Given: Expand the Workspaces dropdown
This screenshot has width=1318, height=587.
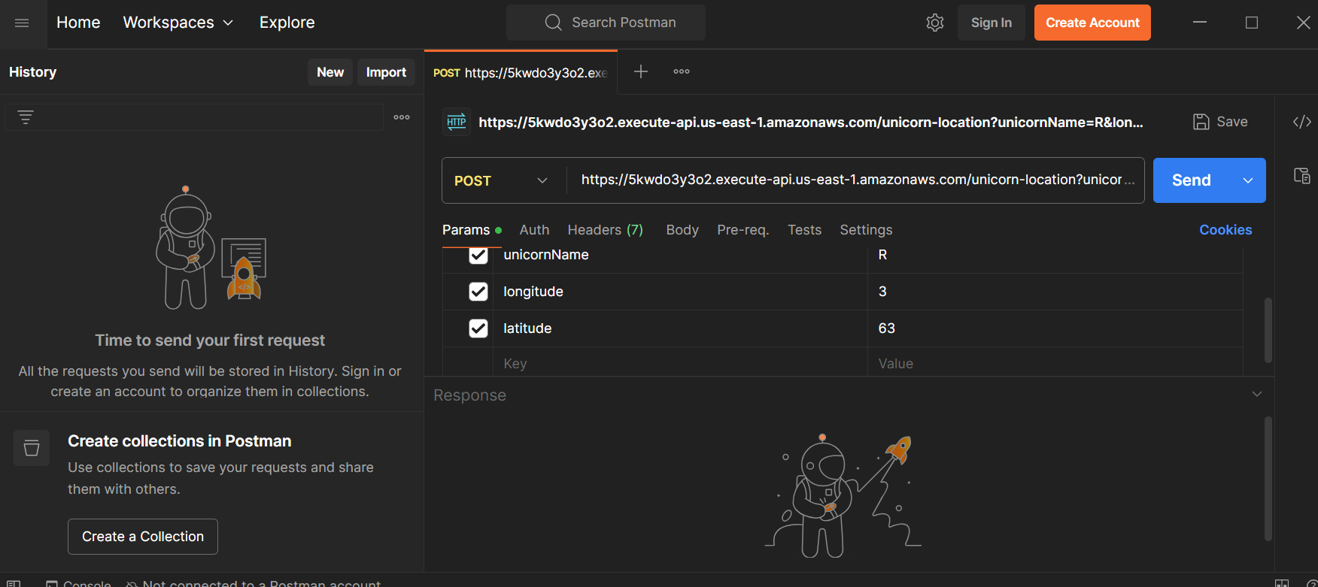Looking at the screenshot, I should click(178, 23).
